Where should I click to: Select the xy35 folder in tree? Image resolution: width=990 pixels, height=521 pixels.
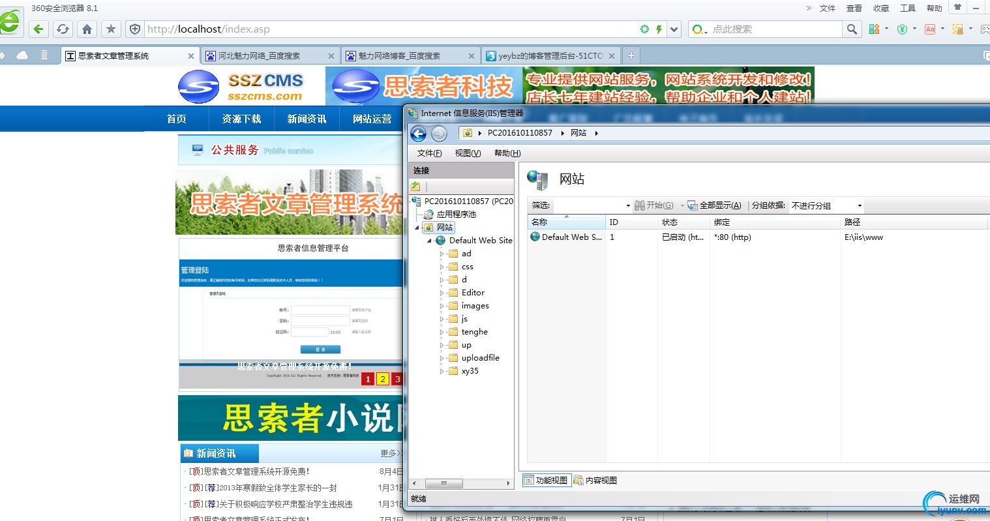pyautogui.click(x=470, y=371)
